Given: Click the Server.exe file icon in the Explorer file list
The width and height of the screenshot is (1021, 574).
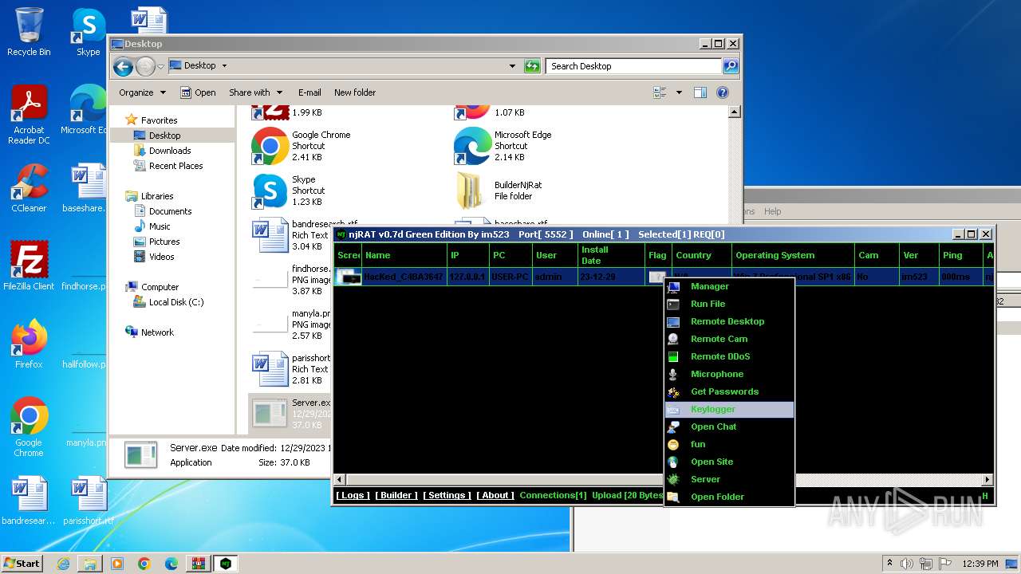Looking at the screenshot, I should (x=270, y=412).
